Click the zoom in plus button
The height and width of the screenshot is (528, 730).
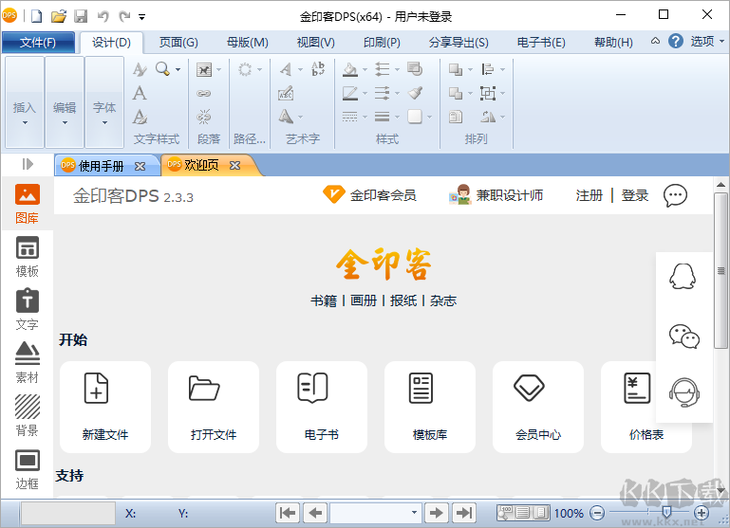pyautogui.click(x=702, y=513)
